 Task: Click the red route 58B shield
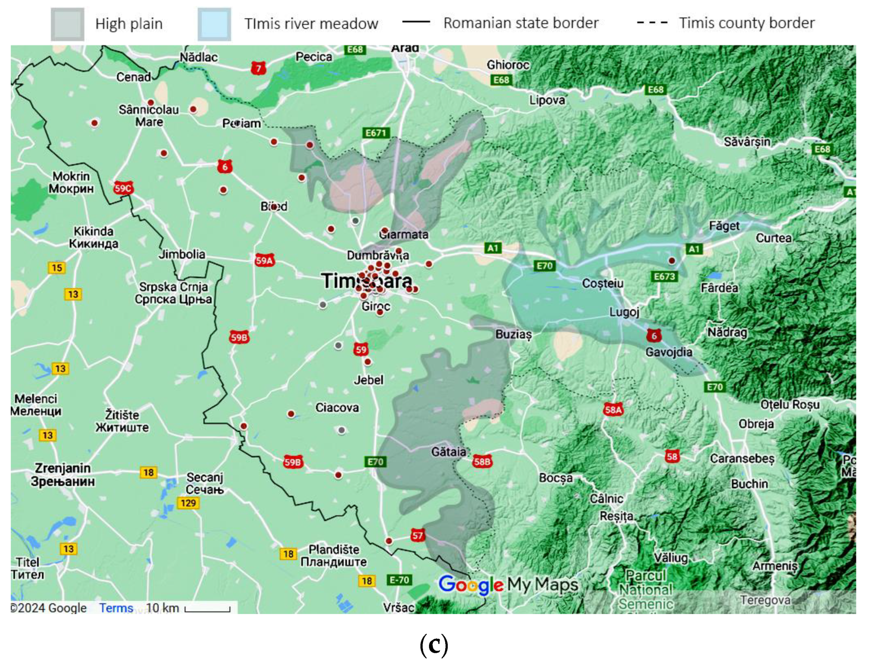point(482,461)
